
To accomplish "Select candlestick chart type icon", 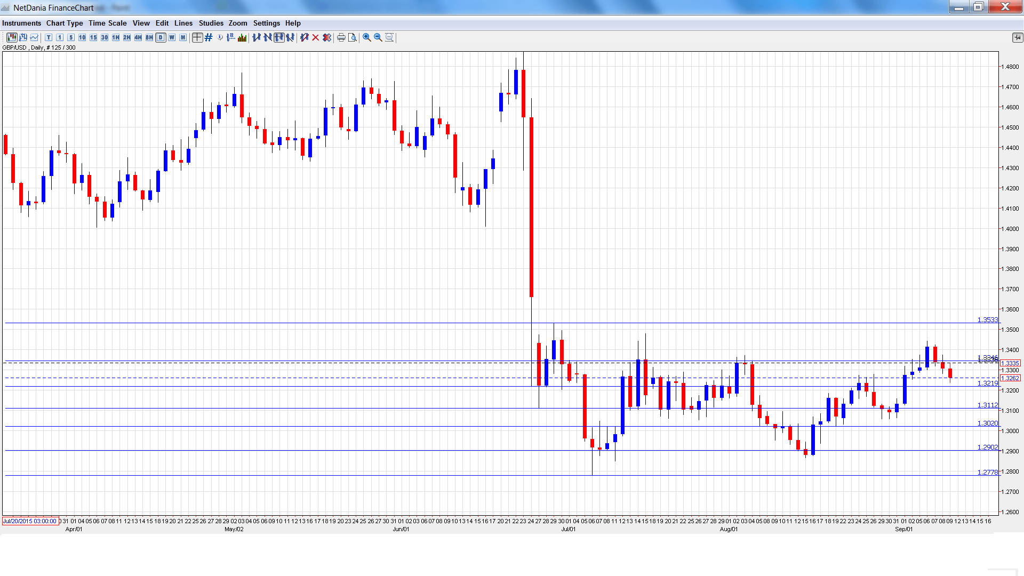I will [x=11, y=37].
